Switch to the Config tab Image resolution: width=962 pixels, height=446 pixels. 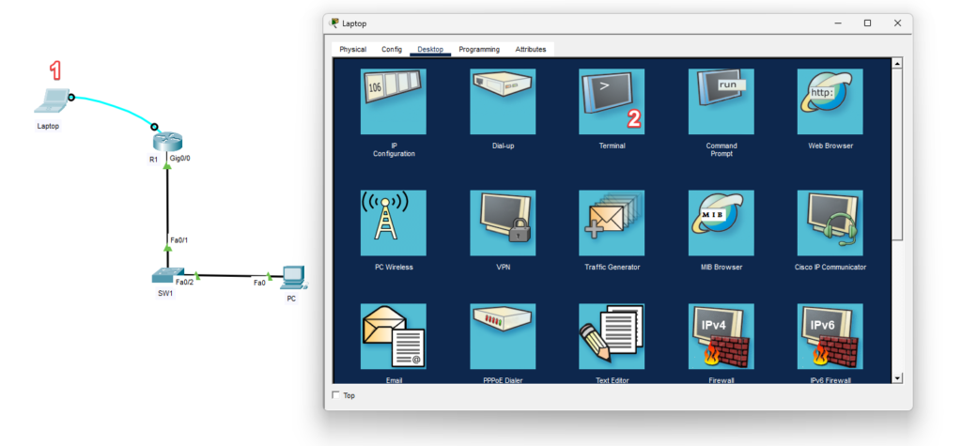pos(392,49)
